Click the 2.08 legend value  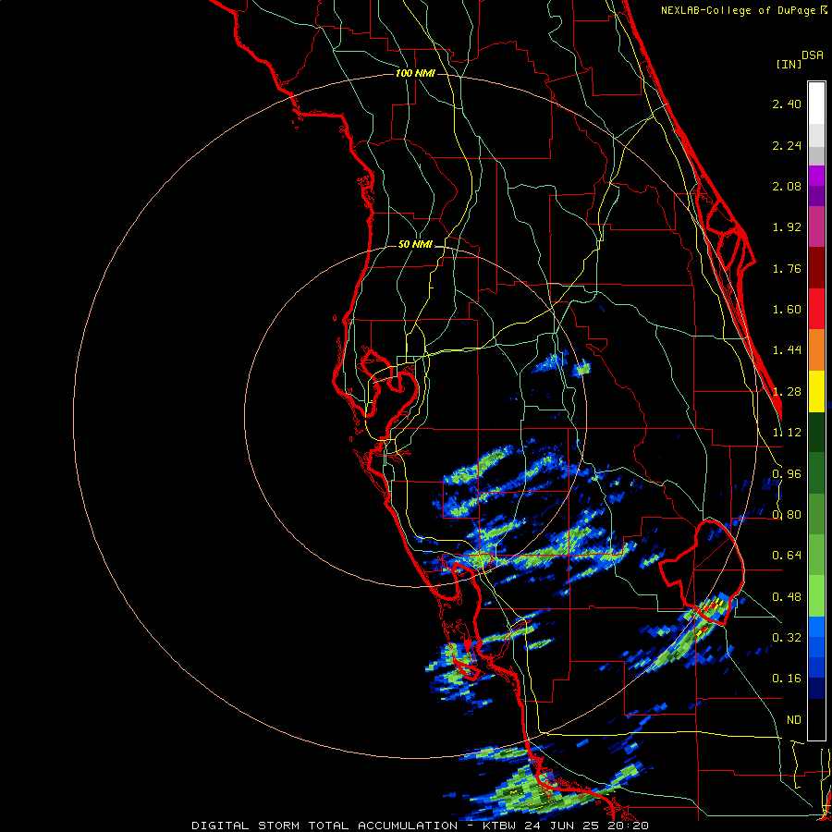[787, 186]
